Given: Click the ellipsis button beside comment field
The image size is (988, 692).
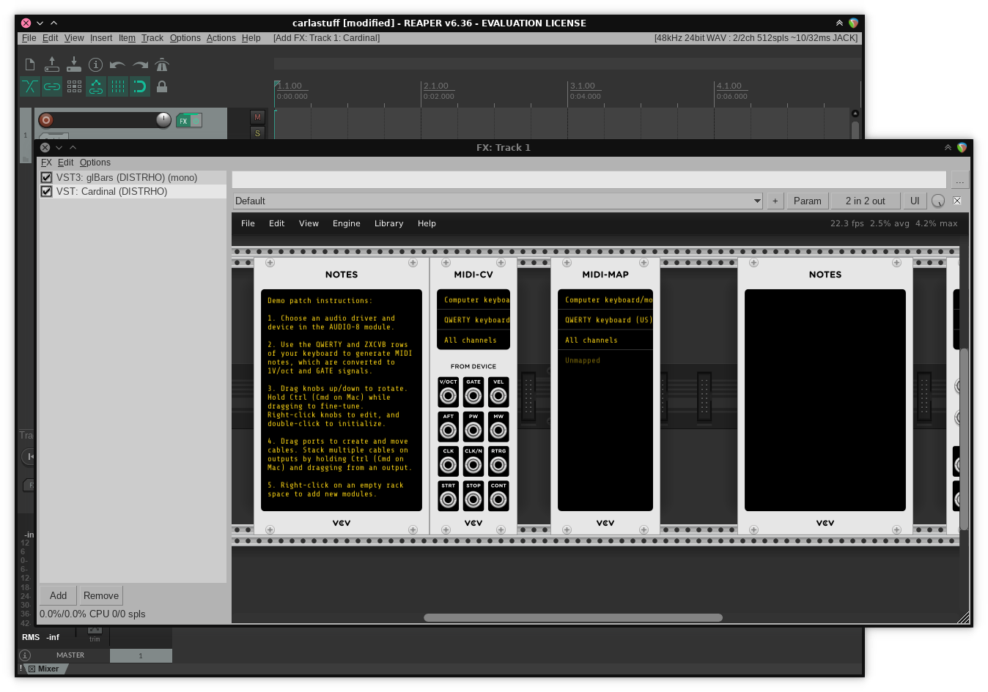Looking at the screenshot, I should pyautogui.click(x=960, y=179).
